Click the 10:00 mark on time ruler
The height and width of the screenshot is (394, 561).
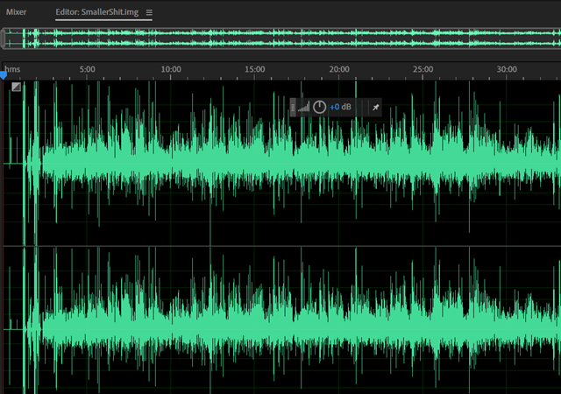coord(171,69)
